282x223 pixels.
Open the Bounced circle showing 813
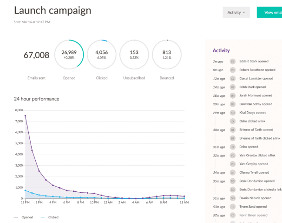pos(167,54)
